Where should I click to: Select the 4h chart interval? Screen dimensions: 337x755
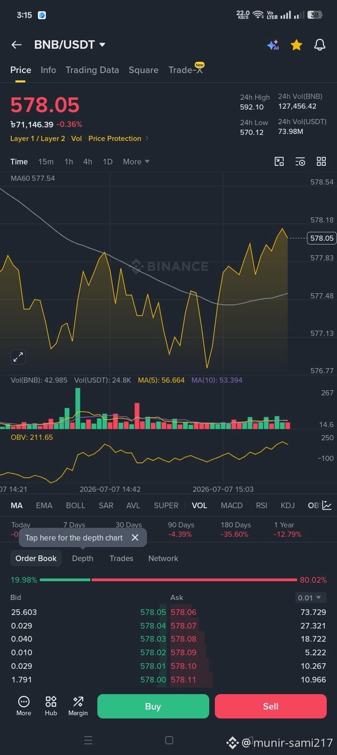coord(88,162)
